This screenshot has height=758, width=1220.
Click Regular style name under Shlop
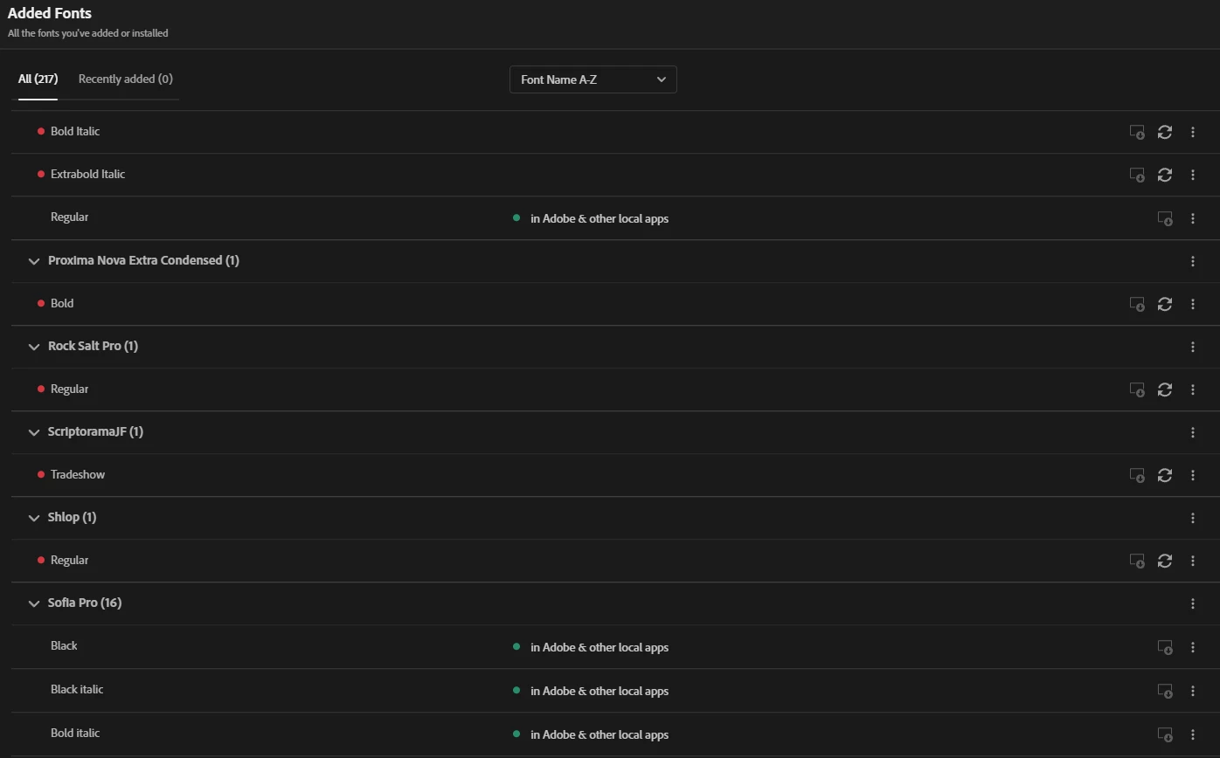(69, 560)
